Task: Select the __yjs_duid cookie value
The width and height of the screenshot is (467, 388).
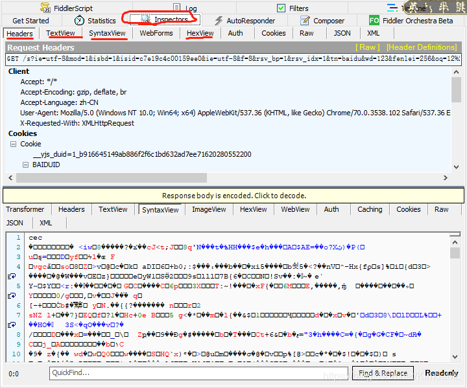Action: (142, 154)
